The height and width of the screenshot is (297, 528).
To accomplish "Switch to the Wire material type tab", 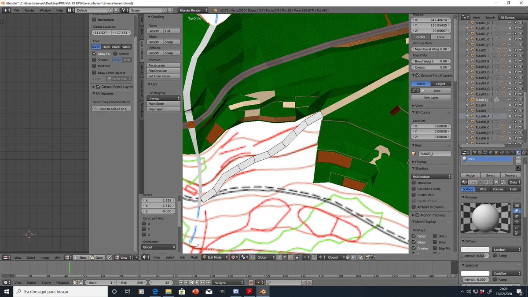I will [x=483, y=189].
